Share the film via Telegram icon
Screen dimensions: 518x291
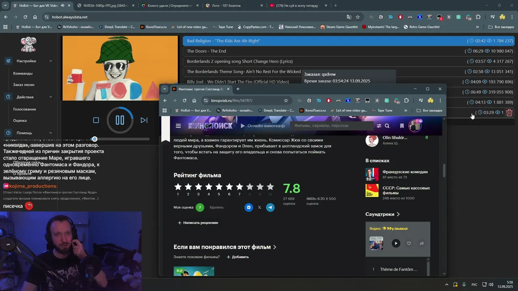pyautogui.click(x=270, y=207)
